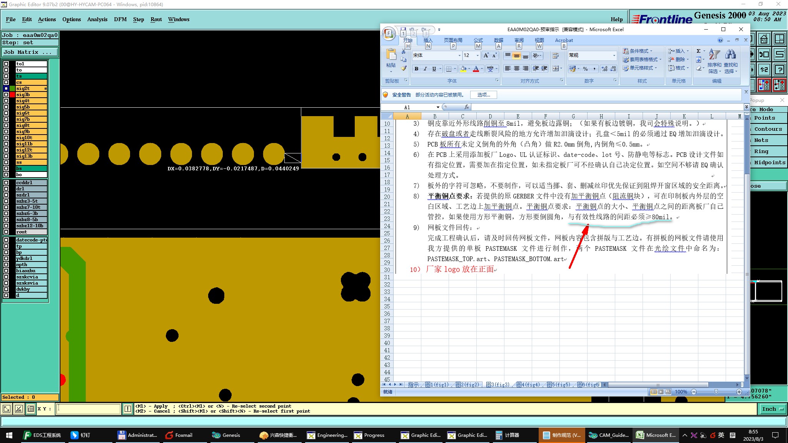Click the fill color bucket icon

463,69
